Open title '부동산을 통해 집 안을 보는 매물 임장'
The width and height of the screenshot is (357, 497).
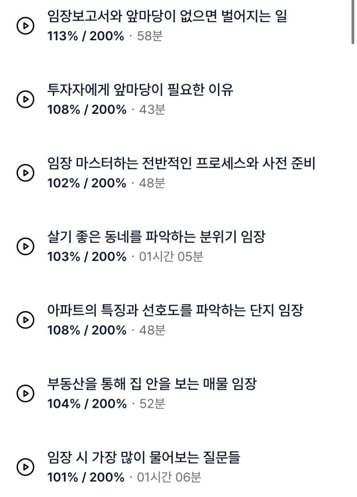point(152,384)
